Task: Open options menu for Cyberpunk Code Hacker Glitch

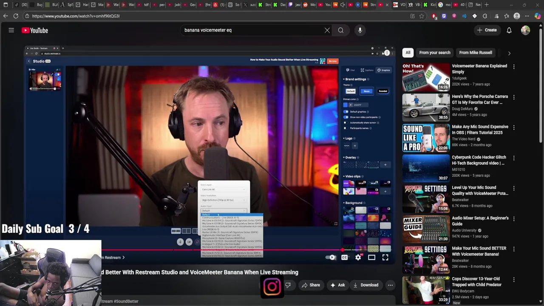Action: tap(514, 158)
